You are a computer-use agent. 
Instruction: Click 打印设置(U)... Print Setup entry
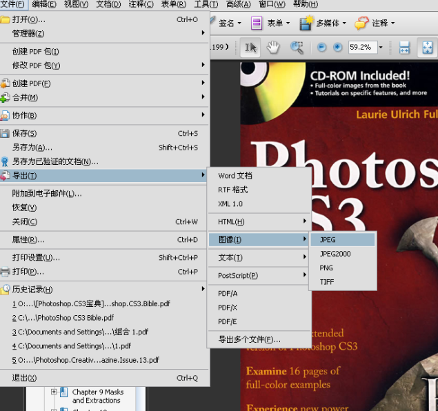click(104, 257)
